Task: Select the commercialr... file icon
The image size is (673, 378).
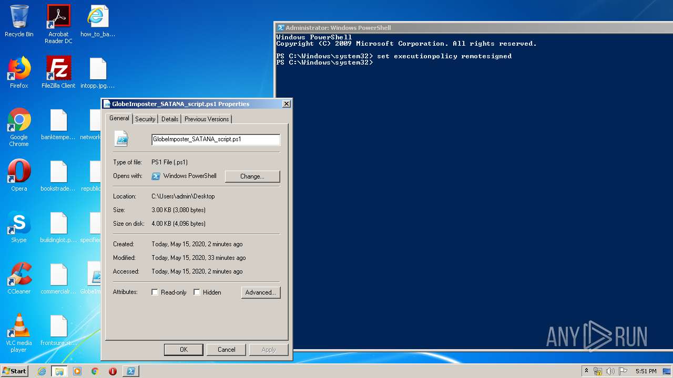Action: tap(58, 278)
